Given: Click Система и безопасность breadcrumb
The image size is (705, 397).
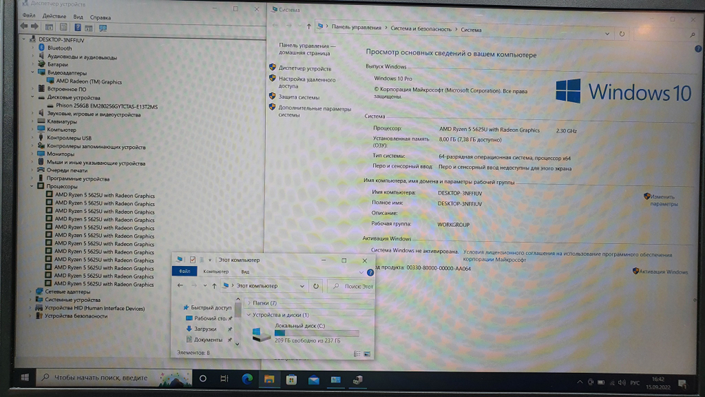Looking at the screenshot, I should click(x=421, y=28).
